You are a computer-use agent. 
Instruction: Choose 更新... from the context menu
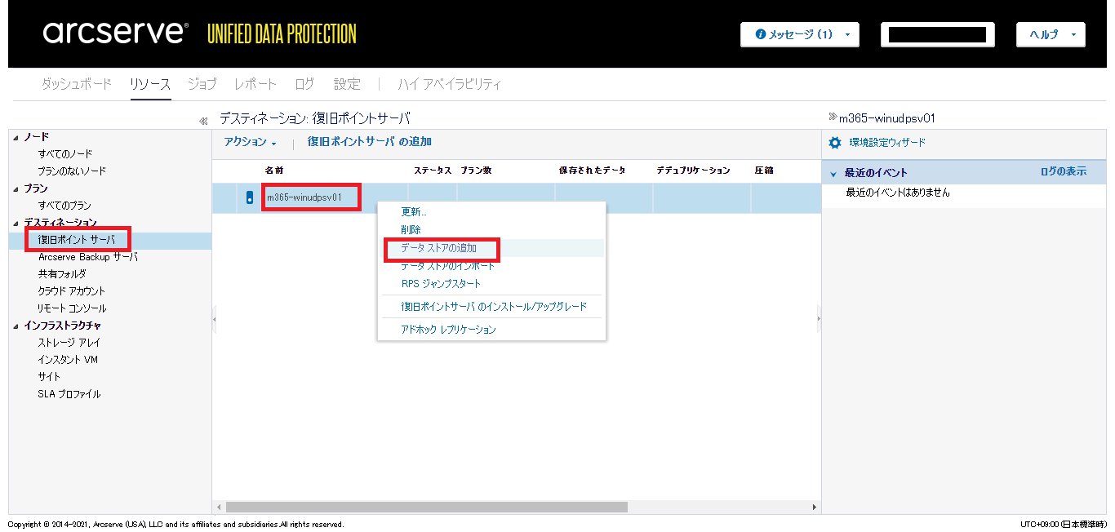tap(414, 212)
